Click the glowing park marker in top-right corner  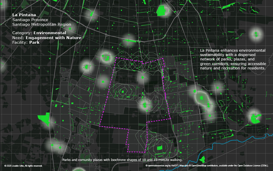point(256,33)
